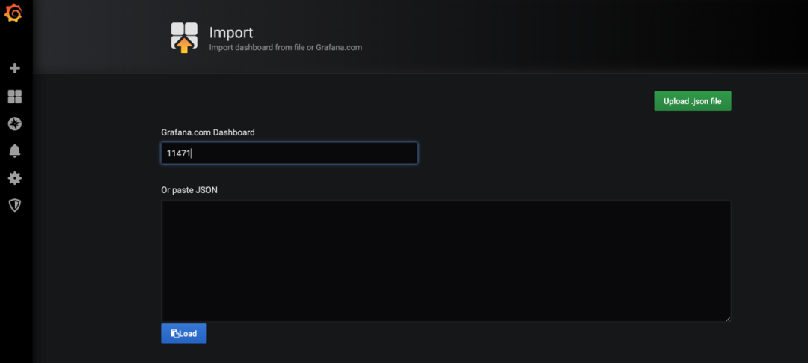808x363 pixels.
Task: Open the Grafana home logo
Action: click(x=13, y=13)
